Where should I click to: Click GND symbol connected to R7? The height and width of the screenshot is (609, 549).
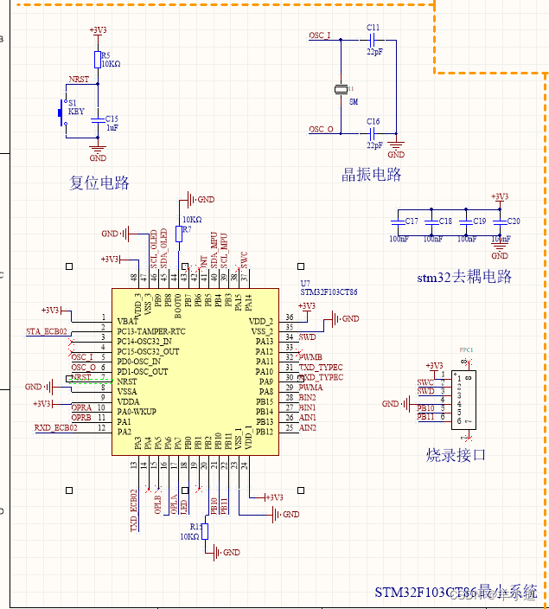(201, 200)
